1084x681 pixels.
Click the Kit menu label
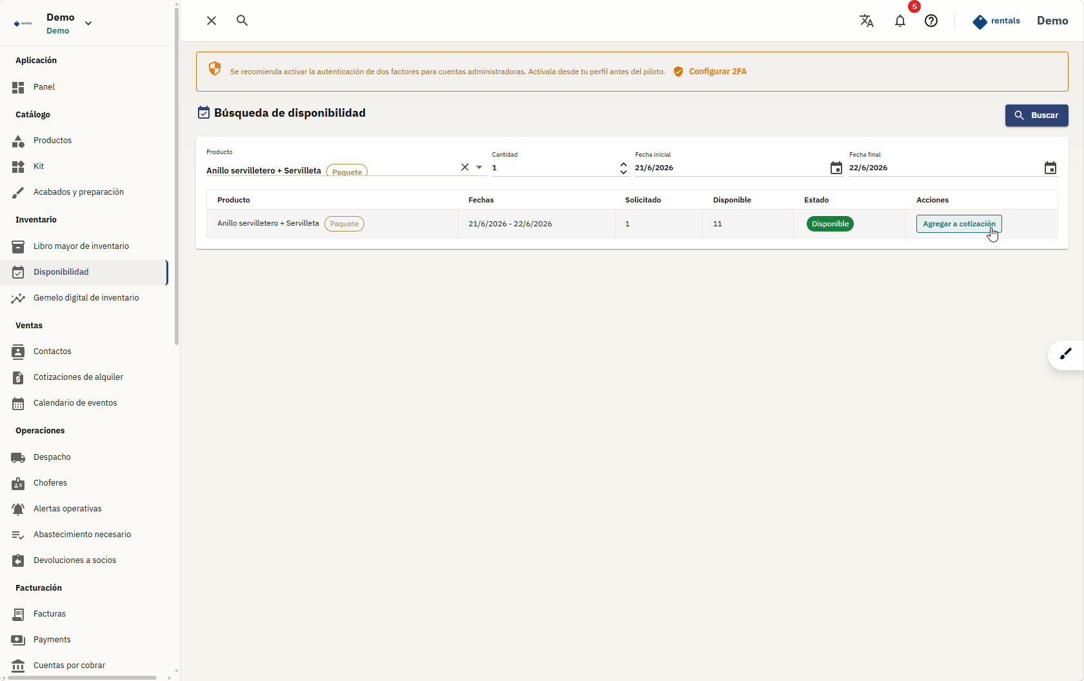coord(39,166)
